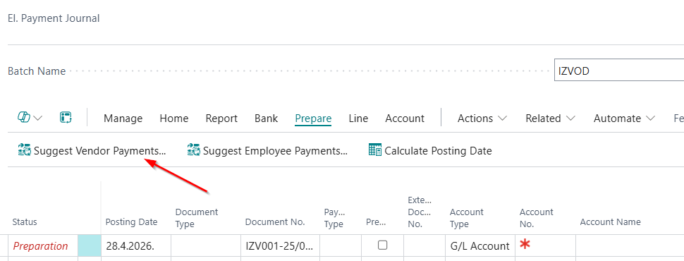Click the Calculate Posting Date calculator icon
The width and height of the screenshot is (684, 261).
click(x=375, y=150)
